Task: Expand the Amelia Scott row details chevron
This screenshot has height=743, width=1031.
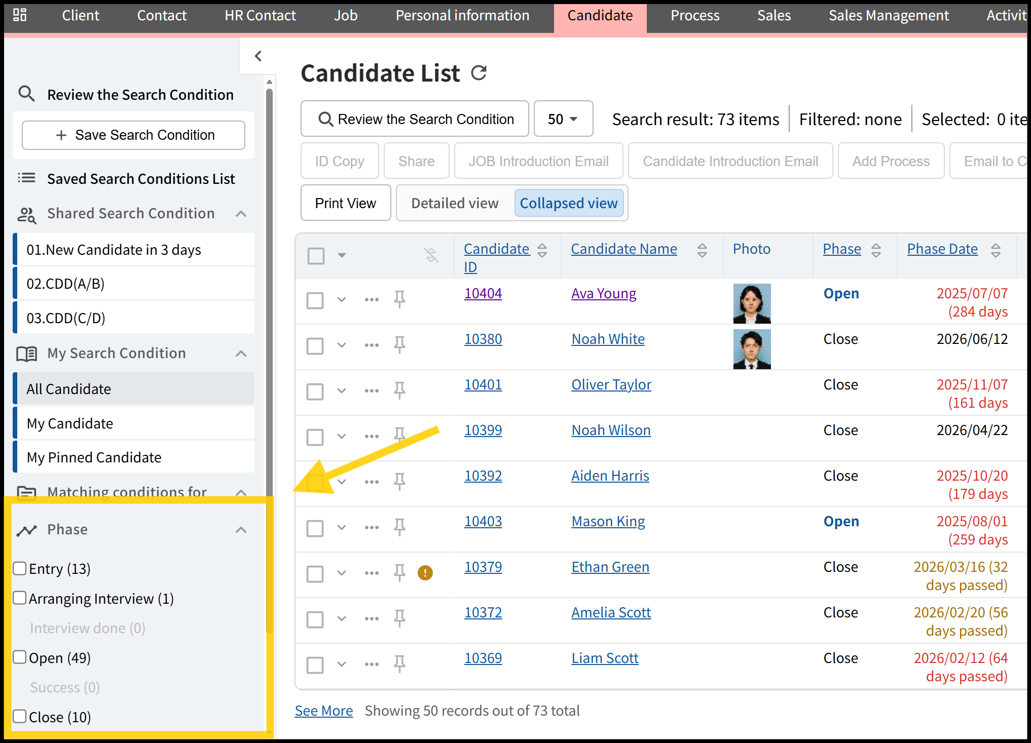Action: tap(342, 618)
